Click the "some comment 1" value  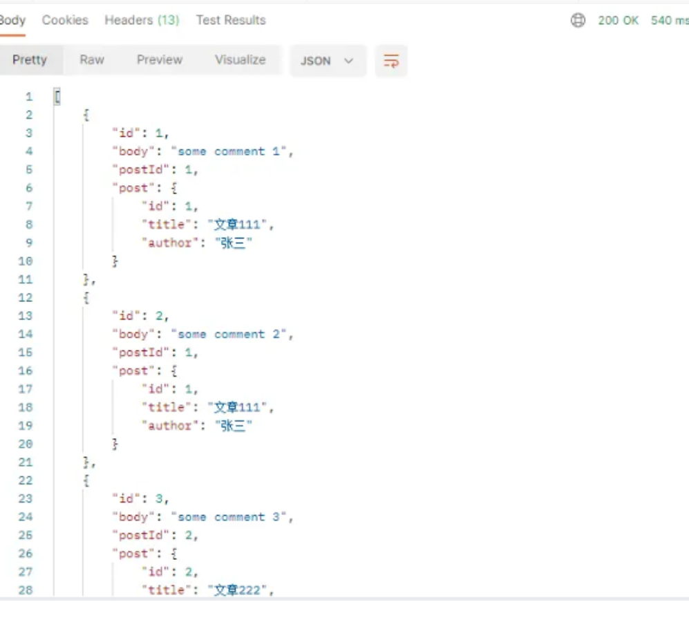tap(229, 151)
